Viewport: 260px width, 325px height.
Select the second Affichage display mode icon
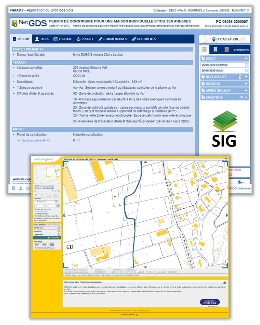click(45, 245)
